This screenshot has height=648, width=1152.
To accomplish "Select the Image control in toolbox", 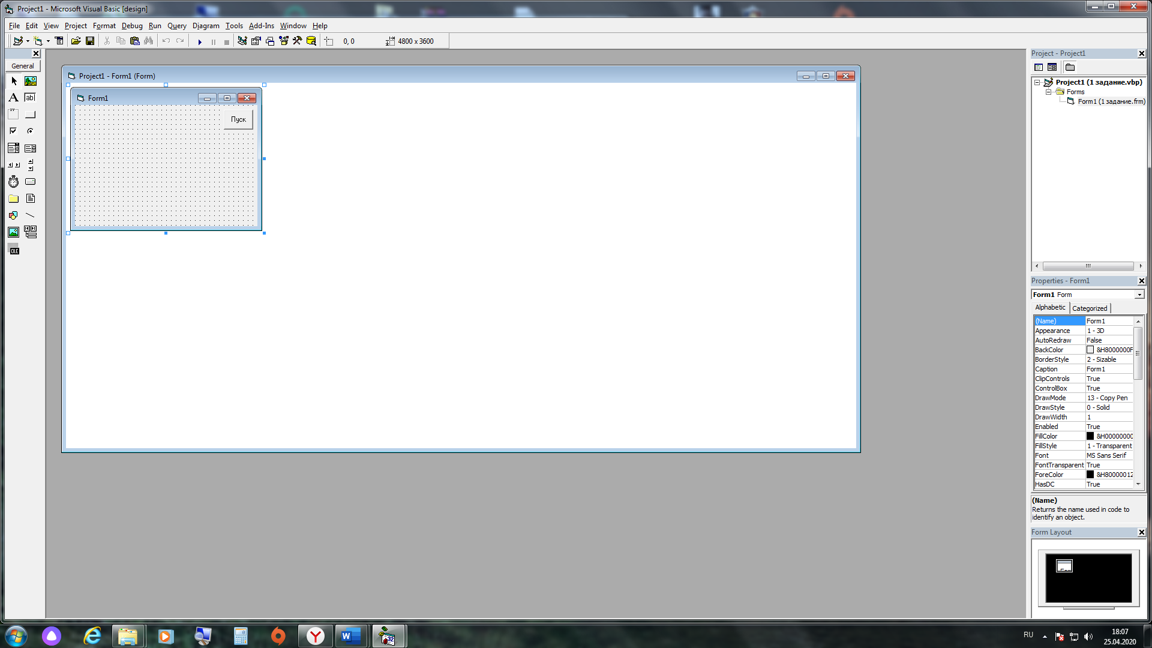I will tap(14, 232).
